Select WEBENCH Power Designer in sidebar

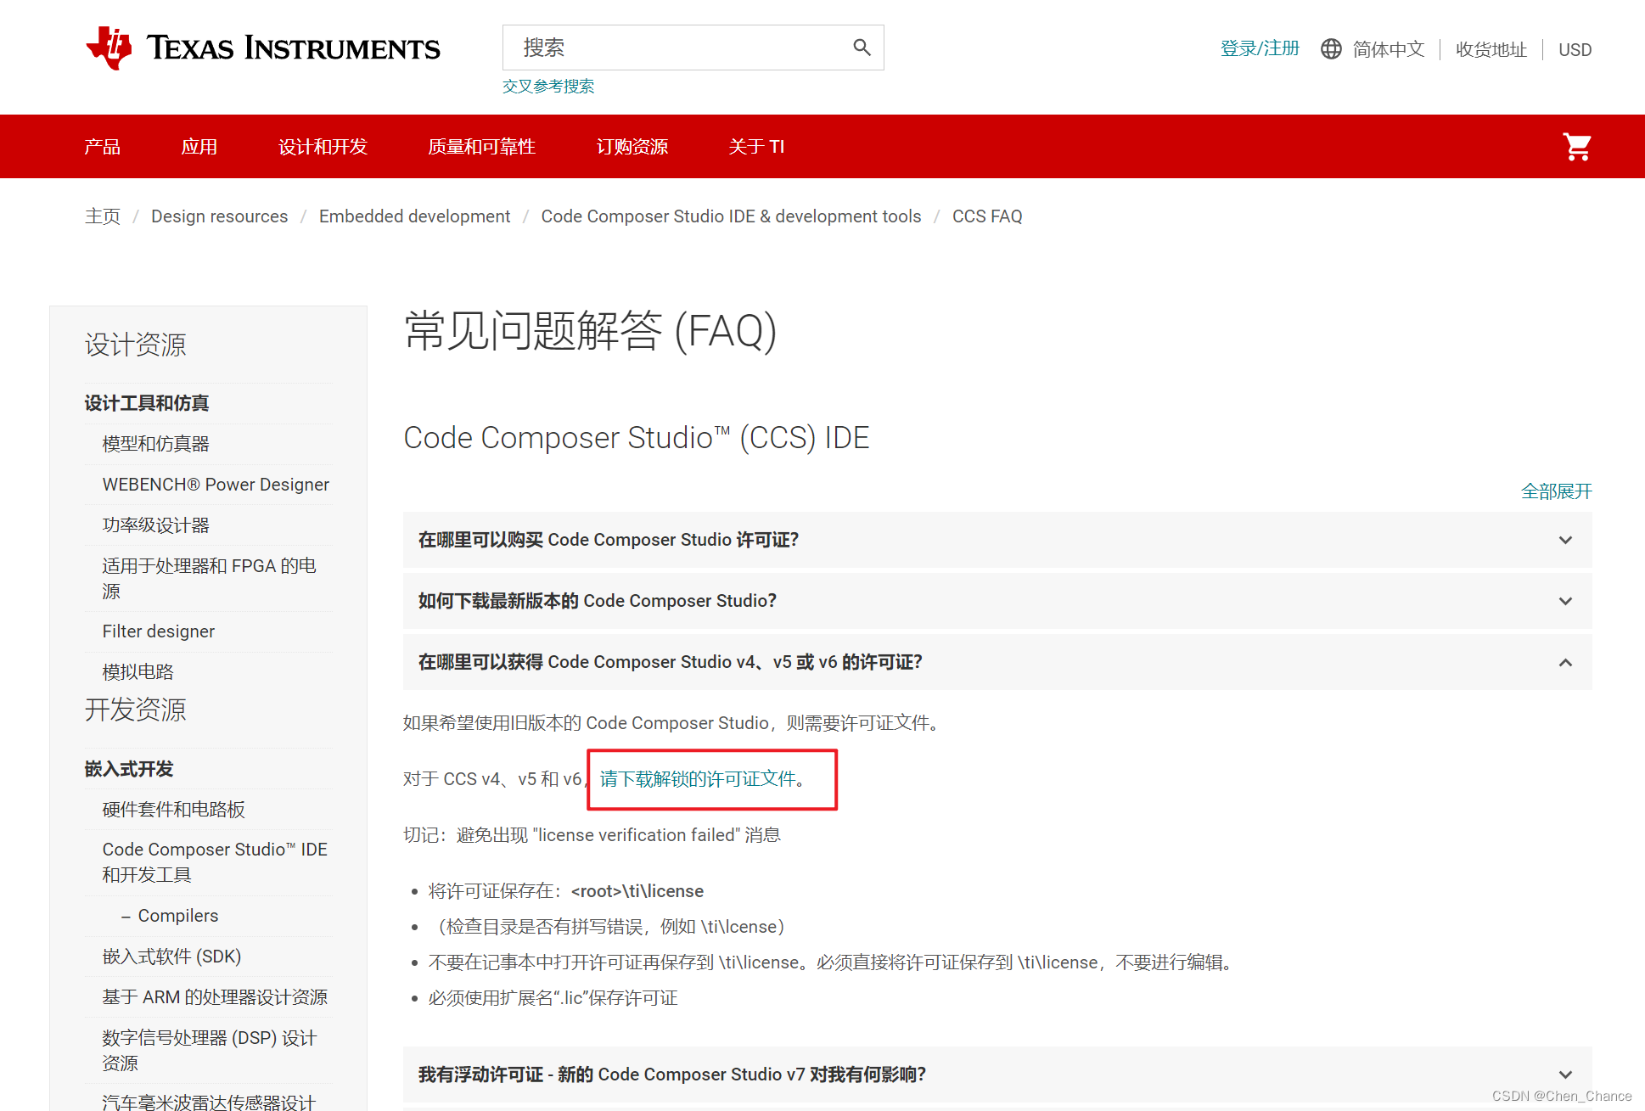point(215,484)
